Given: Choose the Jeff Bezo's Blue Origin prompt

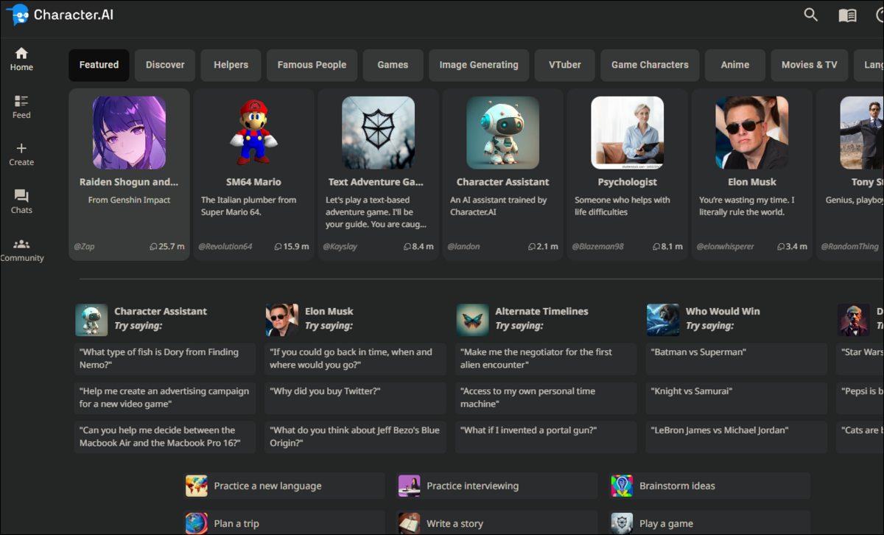Looking at the screenshot, I should [356, 437].
